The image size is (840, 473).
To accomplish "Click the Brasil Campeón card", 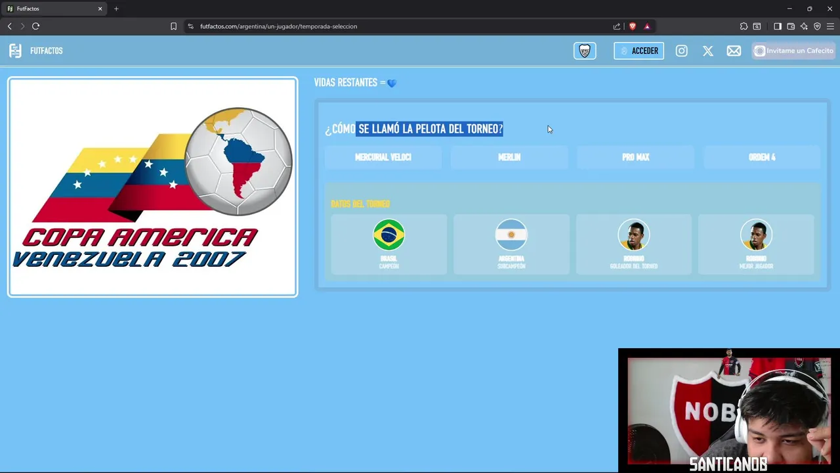I will tap(389, 244).
